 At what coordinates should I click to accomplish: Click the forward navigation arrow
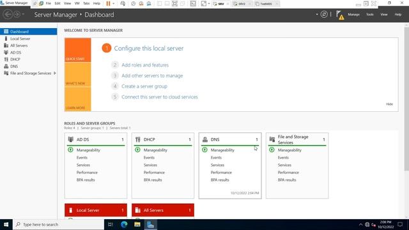click(x=17, y=14)
